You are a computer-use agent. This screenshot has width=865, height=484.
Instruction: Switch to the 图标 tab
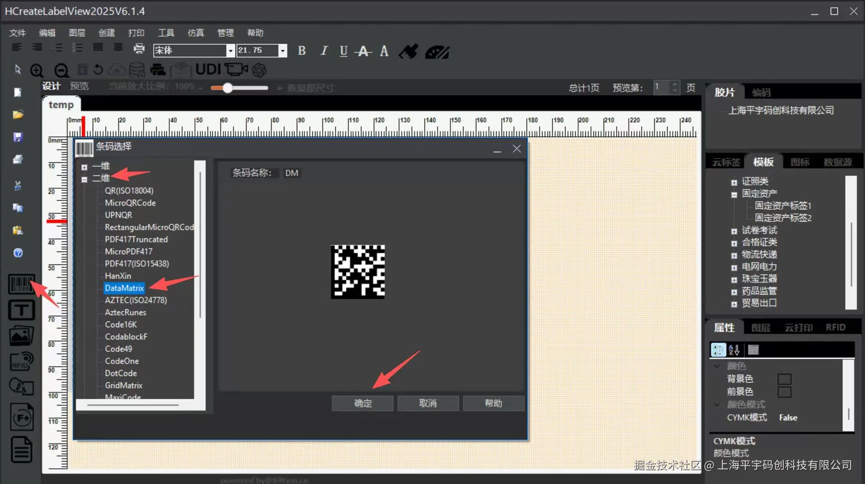(x=800, y=162)
